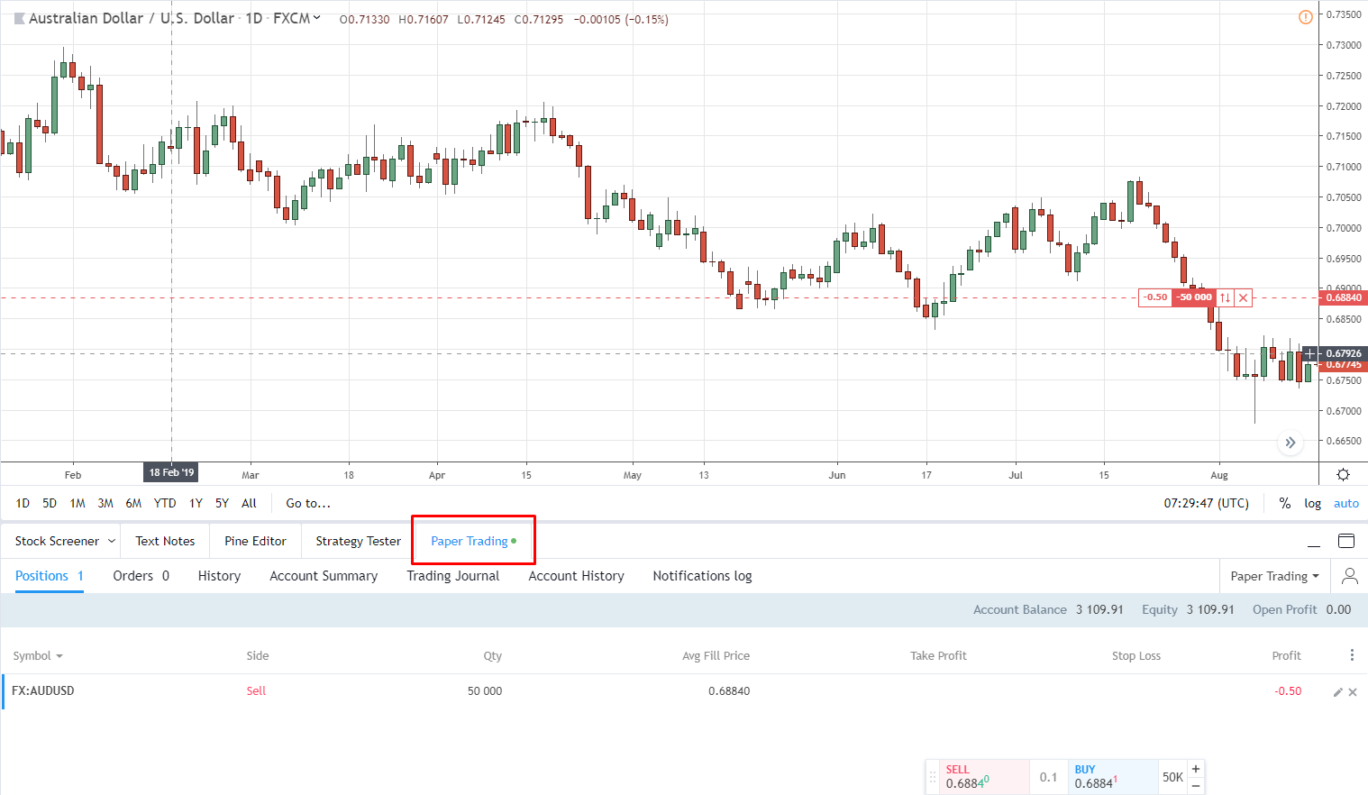Toggle percent scale on price axis
1368x795 pixels.
pyautogui.click(x=1284, y=503)
